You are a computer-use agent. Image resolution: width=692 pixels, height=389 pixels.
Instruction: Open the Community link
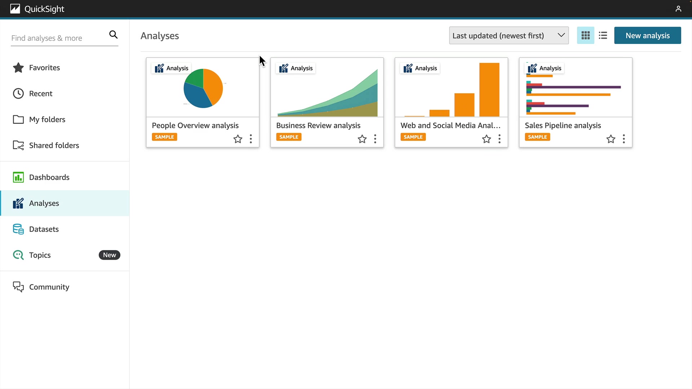coord(49,287)
